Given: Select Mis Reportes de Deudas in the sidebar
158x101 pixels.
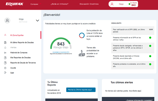Looking at the screenshot, I should [x=21, y=57].
